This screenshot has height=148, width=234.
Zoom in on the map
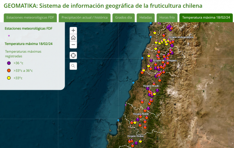point(73,30)
